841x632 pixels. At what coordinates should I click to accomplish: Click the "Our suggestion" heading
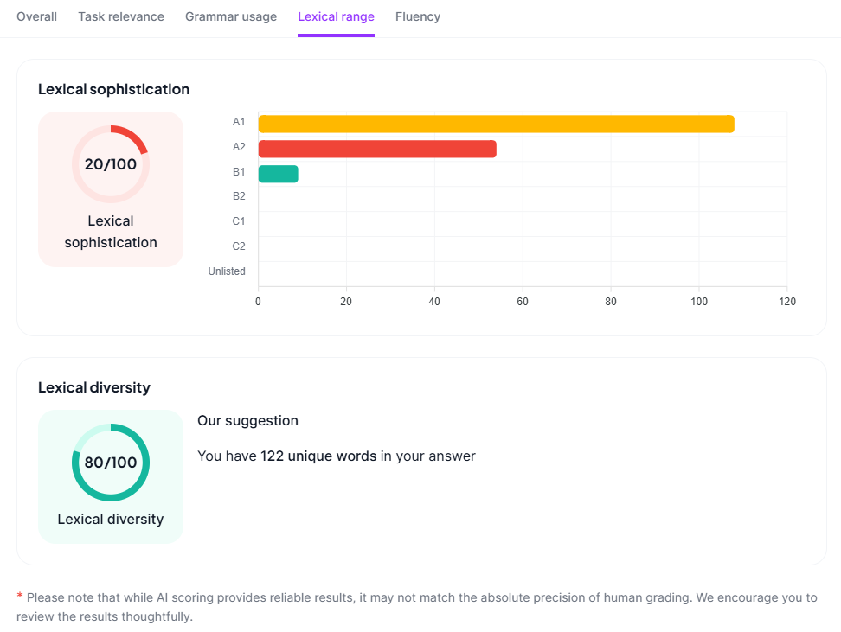click(247, 421)
